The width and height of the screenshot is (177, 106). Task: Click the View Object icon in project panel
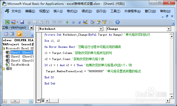tap(12, 34)
